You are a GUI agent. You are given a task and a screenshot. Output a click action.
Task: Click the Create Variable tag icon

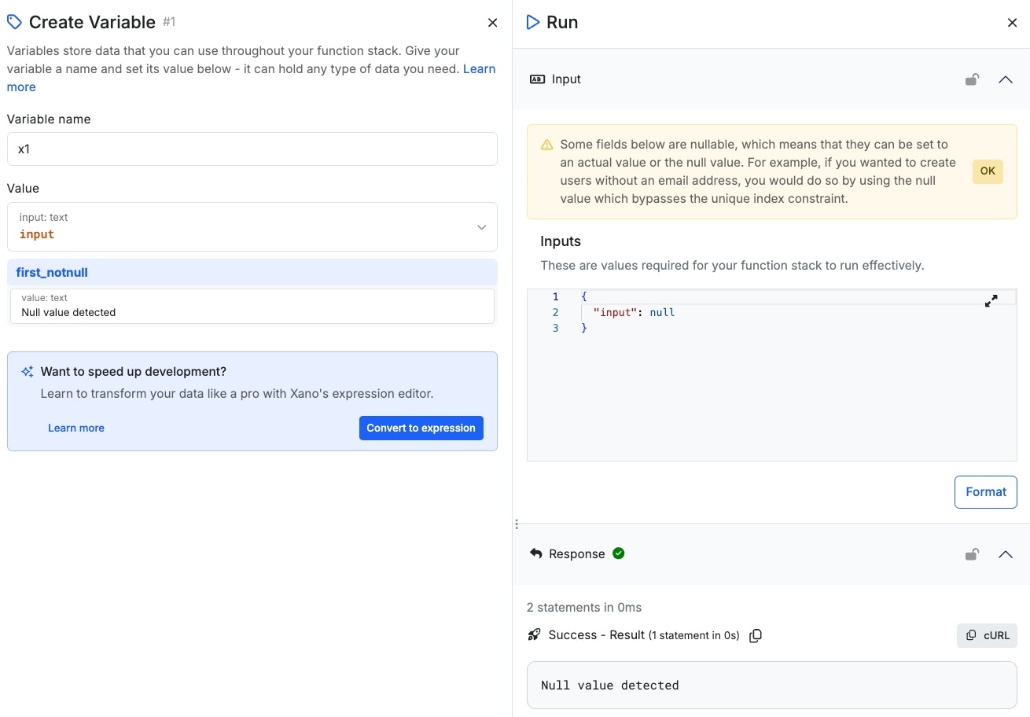pos(14,22)
